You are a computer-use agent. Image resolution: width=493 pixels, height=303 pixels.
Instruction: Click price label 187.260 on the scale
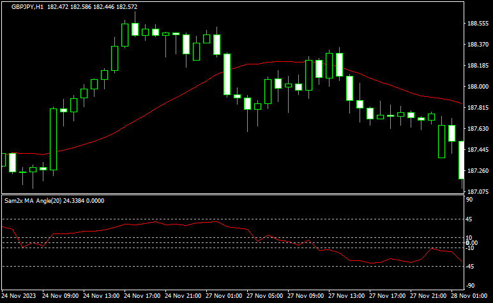click(478, 171)
